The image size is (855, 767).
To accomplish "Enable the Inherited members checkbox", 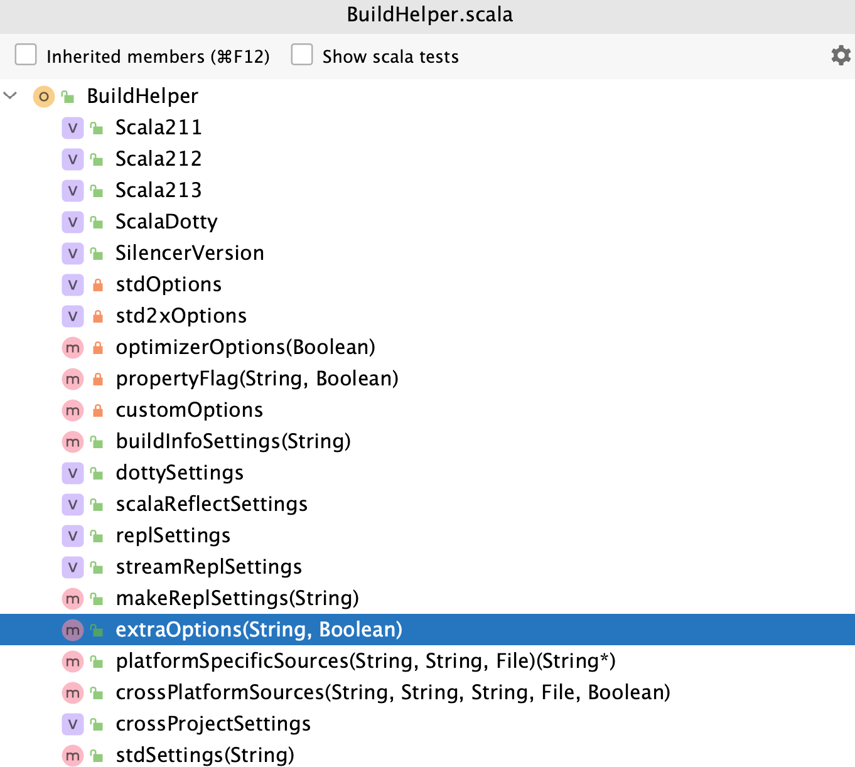I will point(25,55).
